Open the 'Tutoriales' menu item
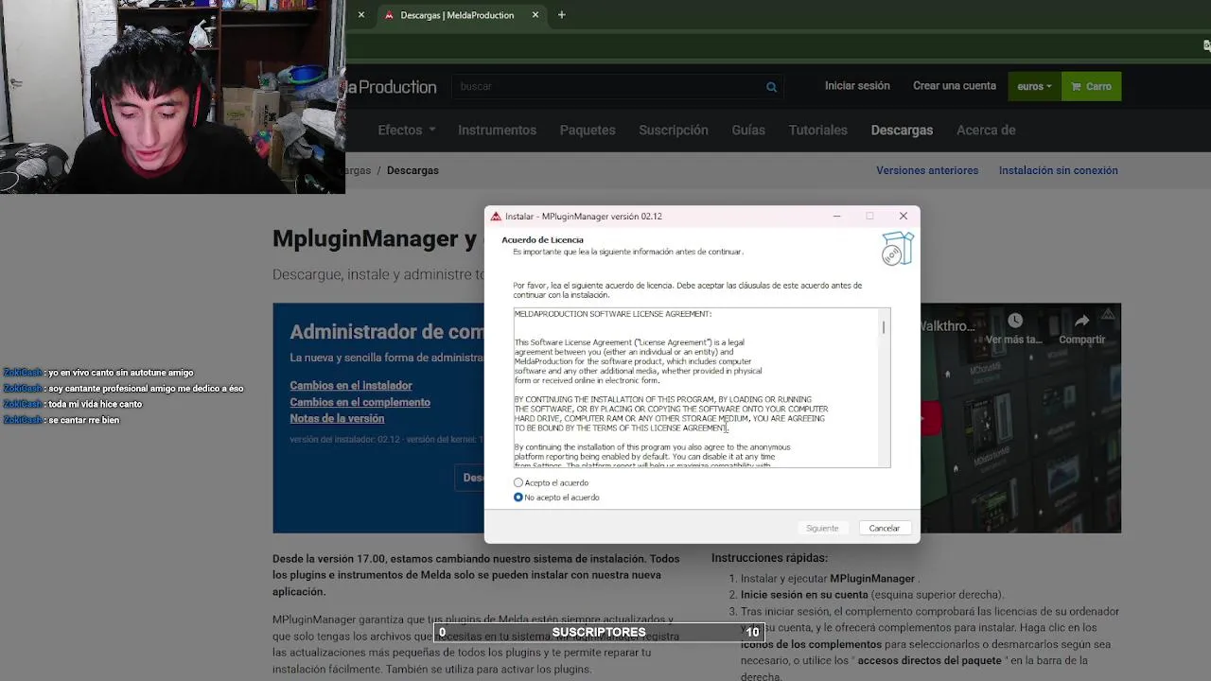Screen dimensions: 1211x681 [x=818, y=131]
